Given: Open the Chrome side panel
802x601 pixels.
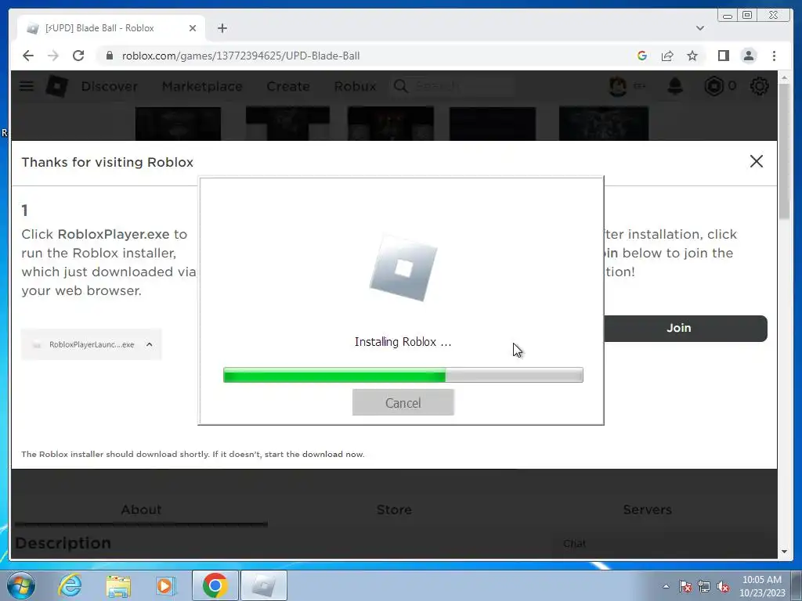Looking at the screenshot, I should pos(723,56).
